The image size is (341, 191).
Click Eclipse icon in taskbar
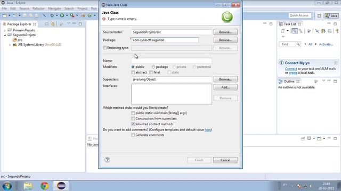tap(61, 186)
